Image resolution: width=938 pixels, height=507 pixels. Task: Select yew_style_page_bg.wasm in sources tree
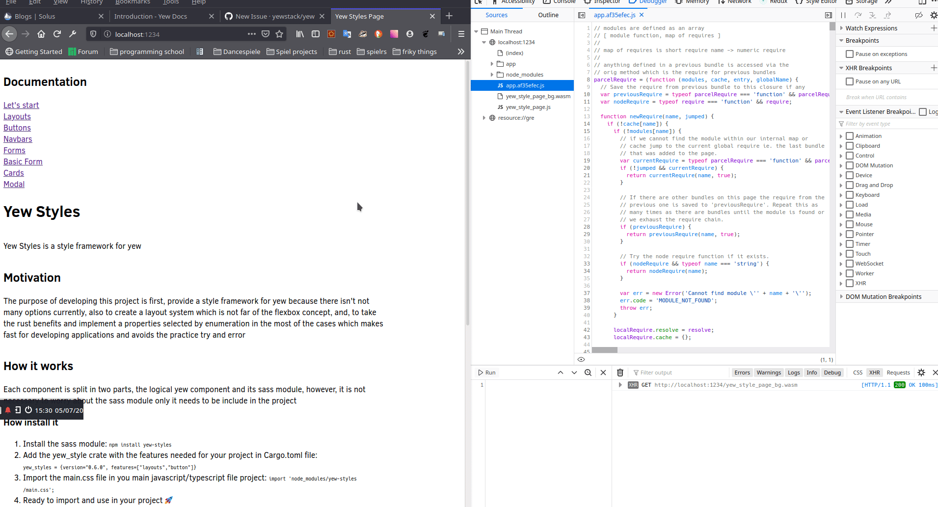(x=538, y=96)
